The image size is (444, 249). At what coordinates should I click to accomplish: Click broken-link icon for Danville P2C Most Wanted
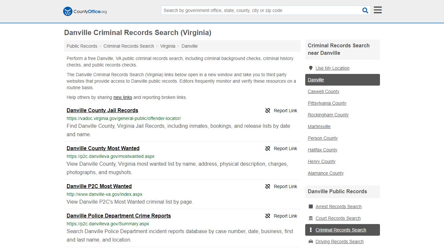268,186
